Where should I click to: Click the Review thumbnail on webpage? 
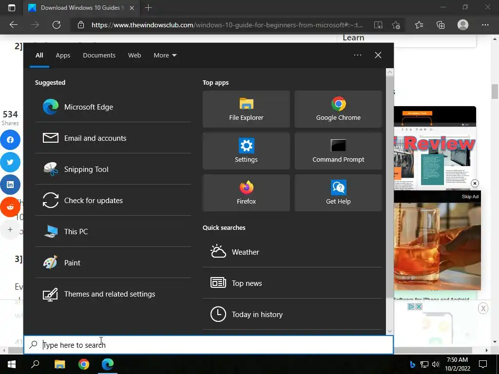pos(435,148)
